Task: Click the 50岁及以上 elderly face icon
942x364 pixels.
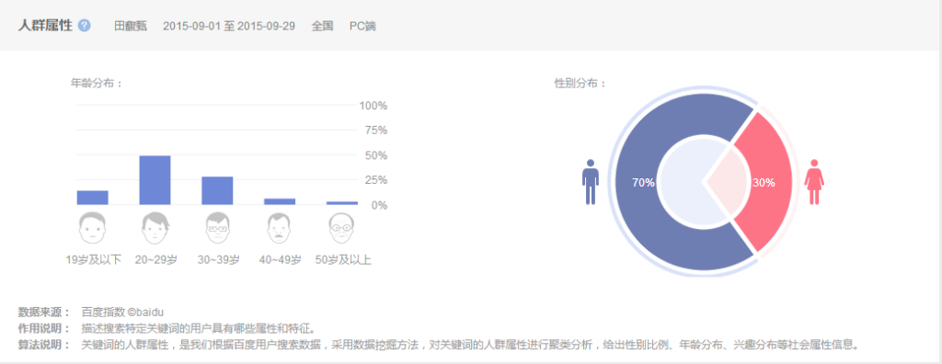Action: [x=342, y=228]
